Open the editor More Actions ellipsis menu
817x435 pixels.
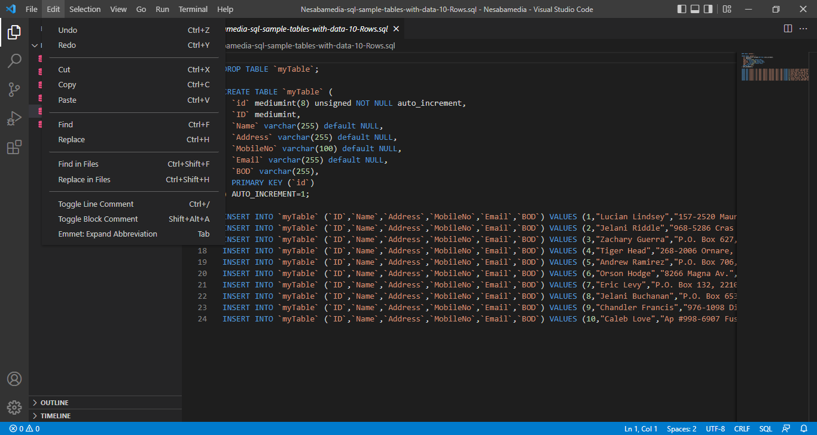[803, 29]
